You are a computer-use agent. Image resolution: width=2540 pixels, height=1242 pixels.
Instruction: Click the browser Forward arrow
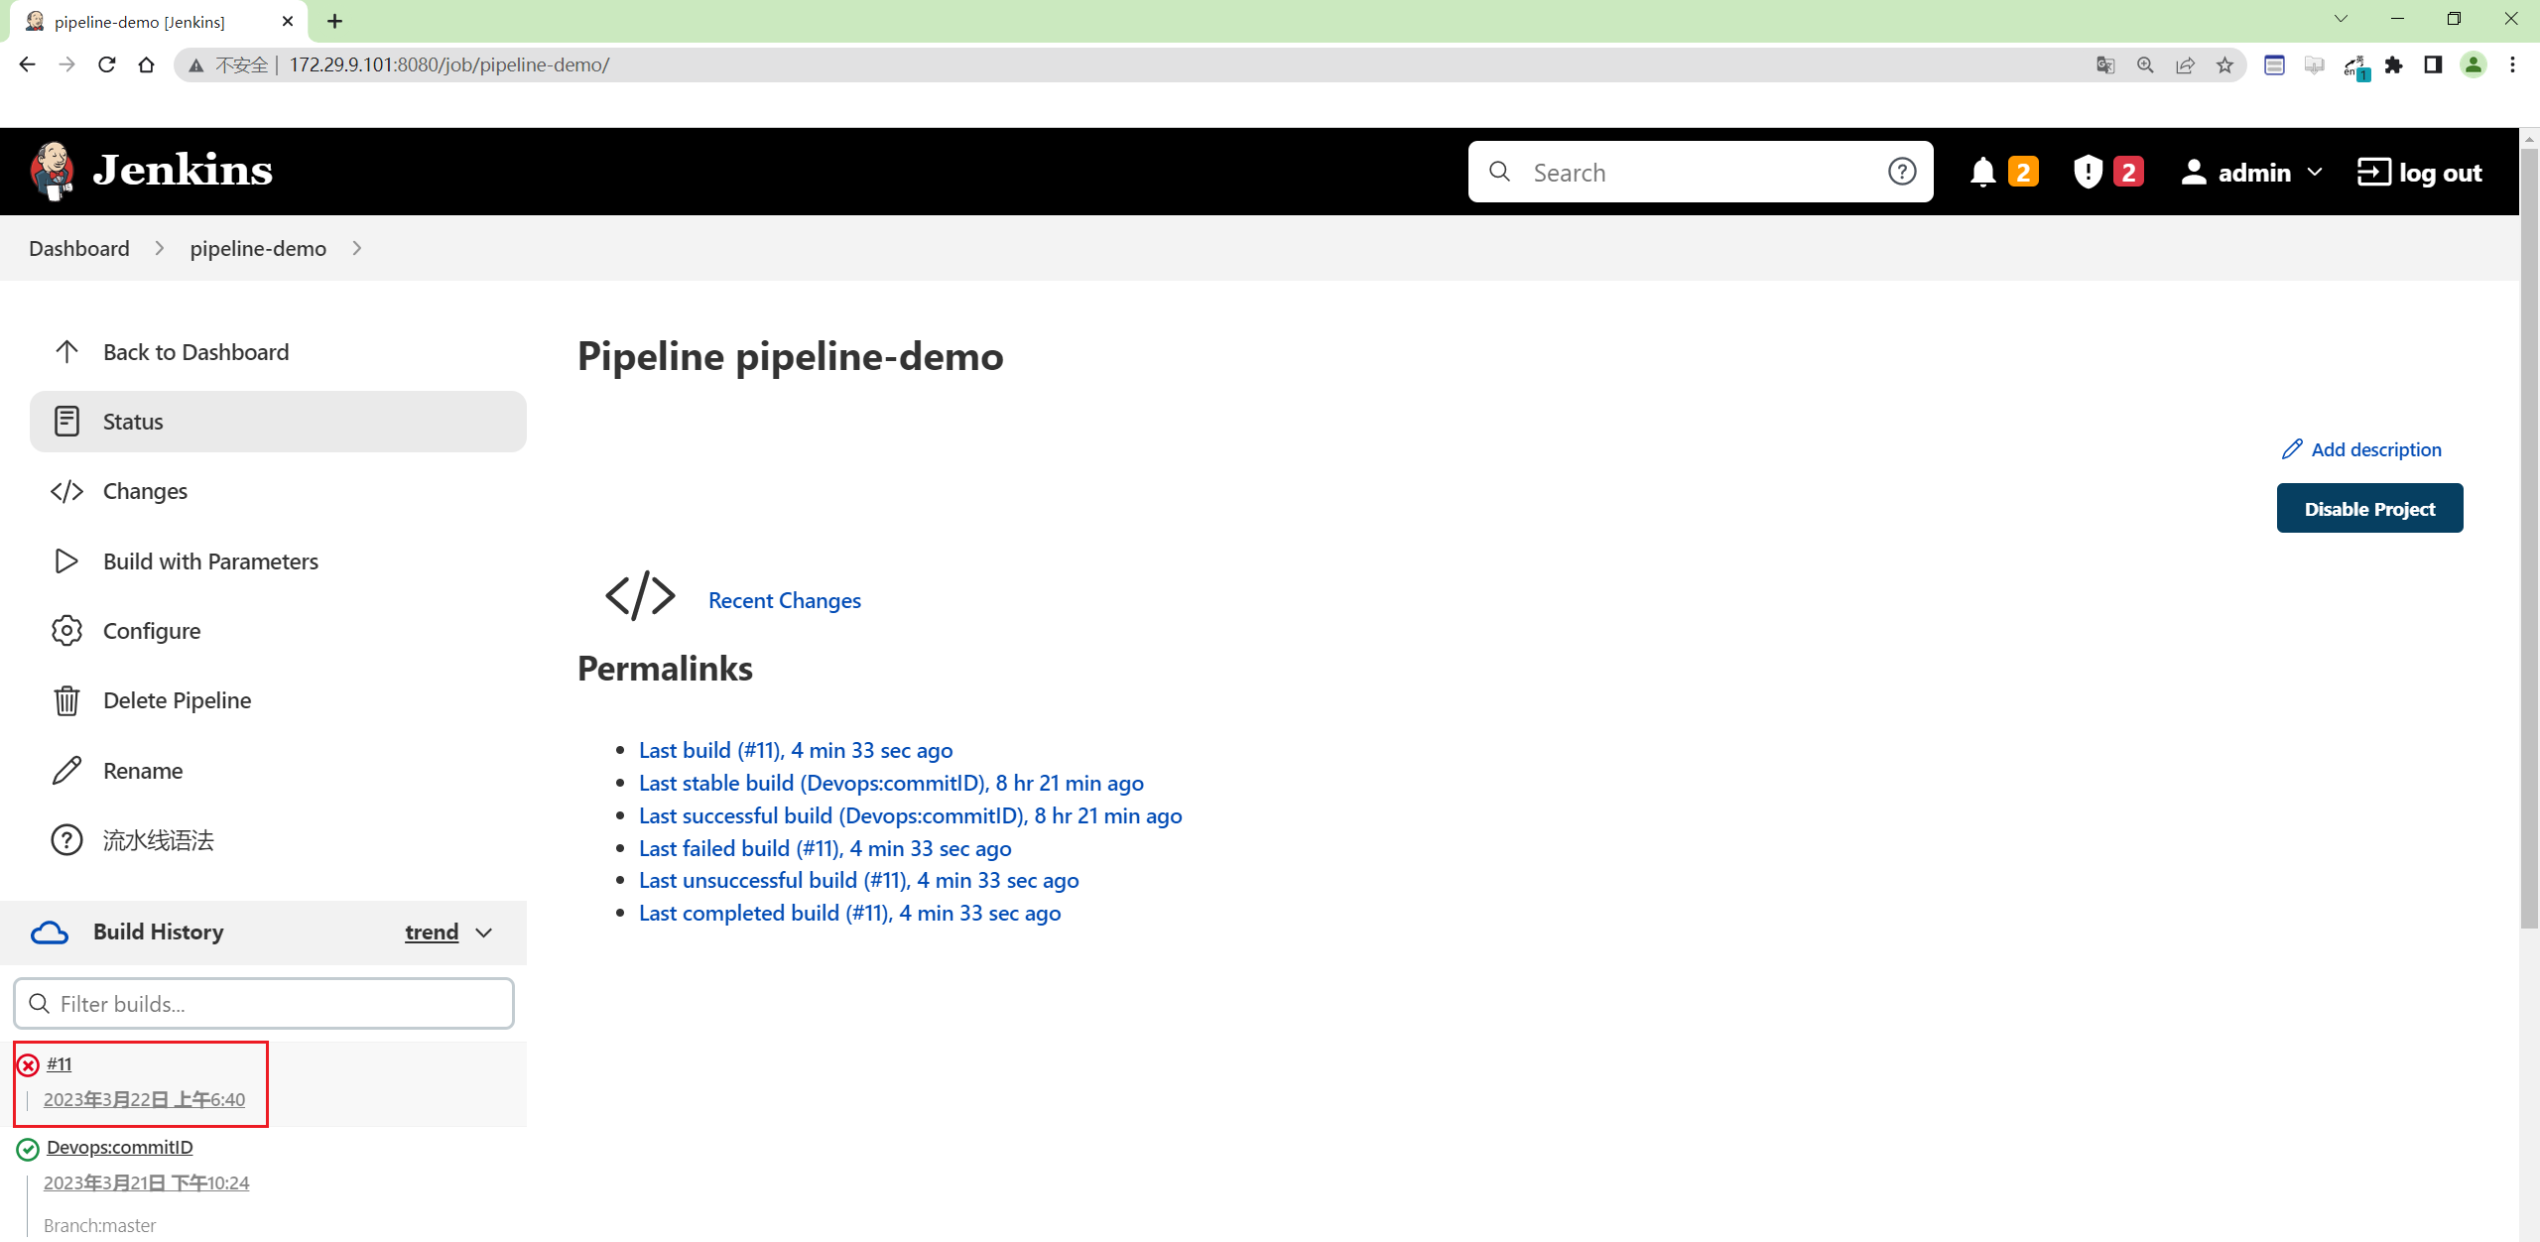[x=66, y=64]
